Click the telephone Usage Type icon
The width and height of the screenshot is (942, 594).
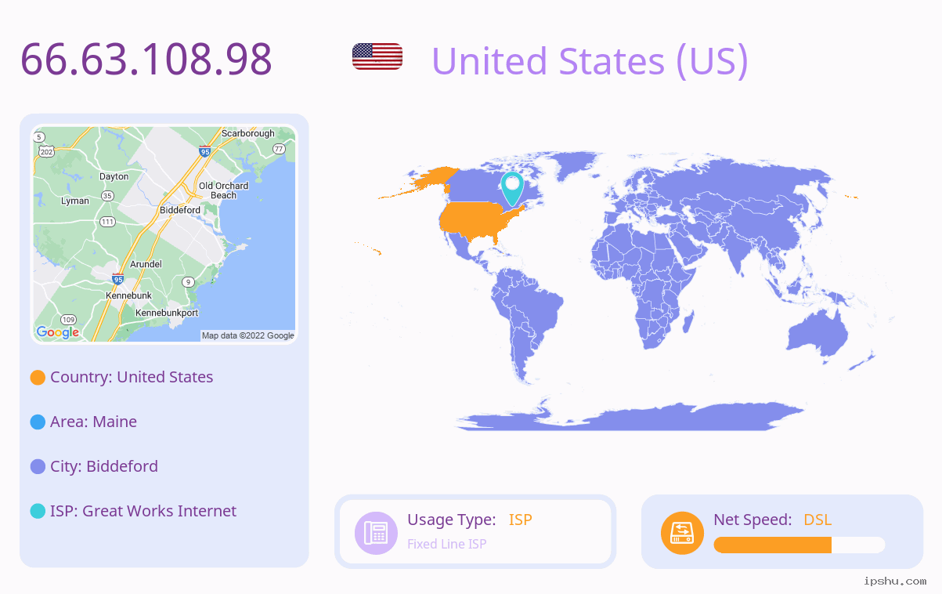click(376, 533)
